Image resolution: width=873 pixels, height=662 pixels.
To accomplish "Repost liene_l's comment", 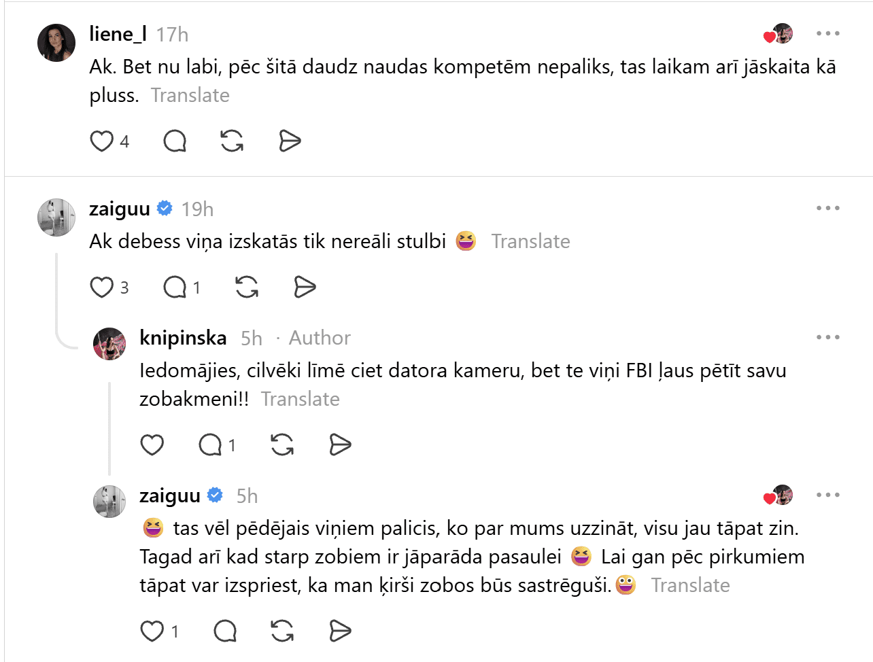I will point(232,141).
